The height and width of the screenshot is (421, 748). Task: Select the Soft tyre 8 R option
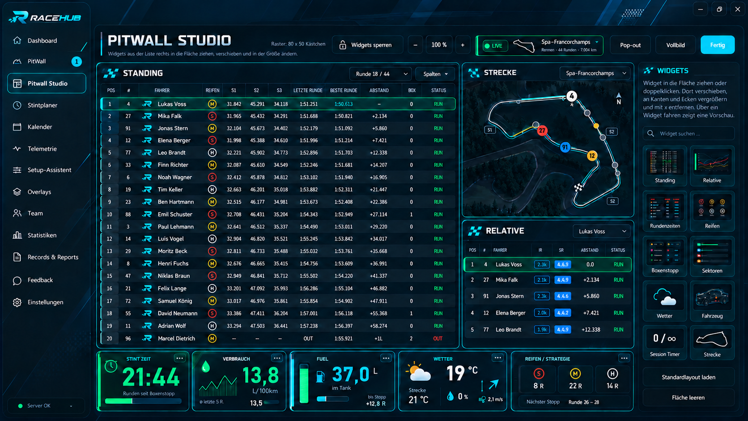[x=539, y=378]
